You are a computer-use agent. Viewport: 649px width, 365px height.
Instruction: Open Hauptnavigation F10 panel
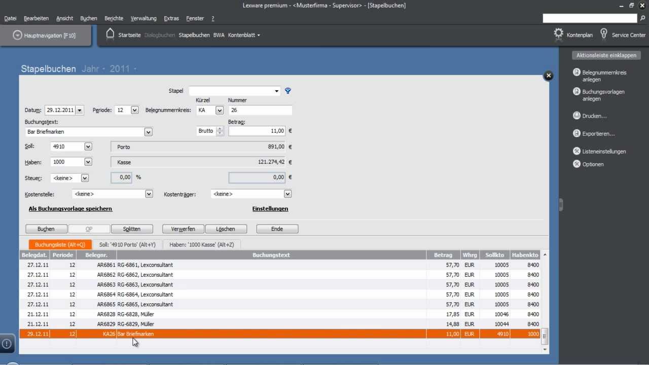pyautogui.click(x=46, y=35)
